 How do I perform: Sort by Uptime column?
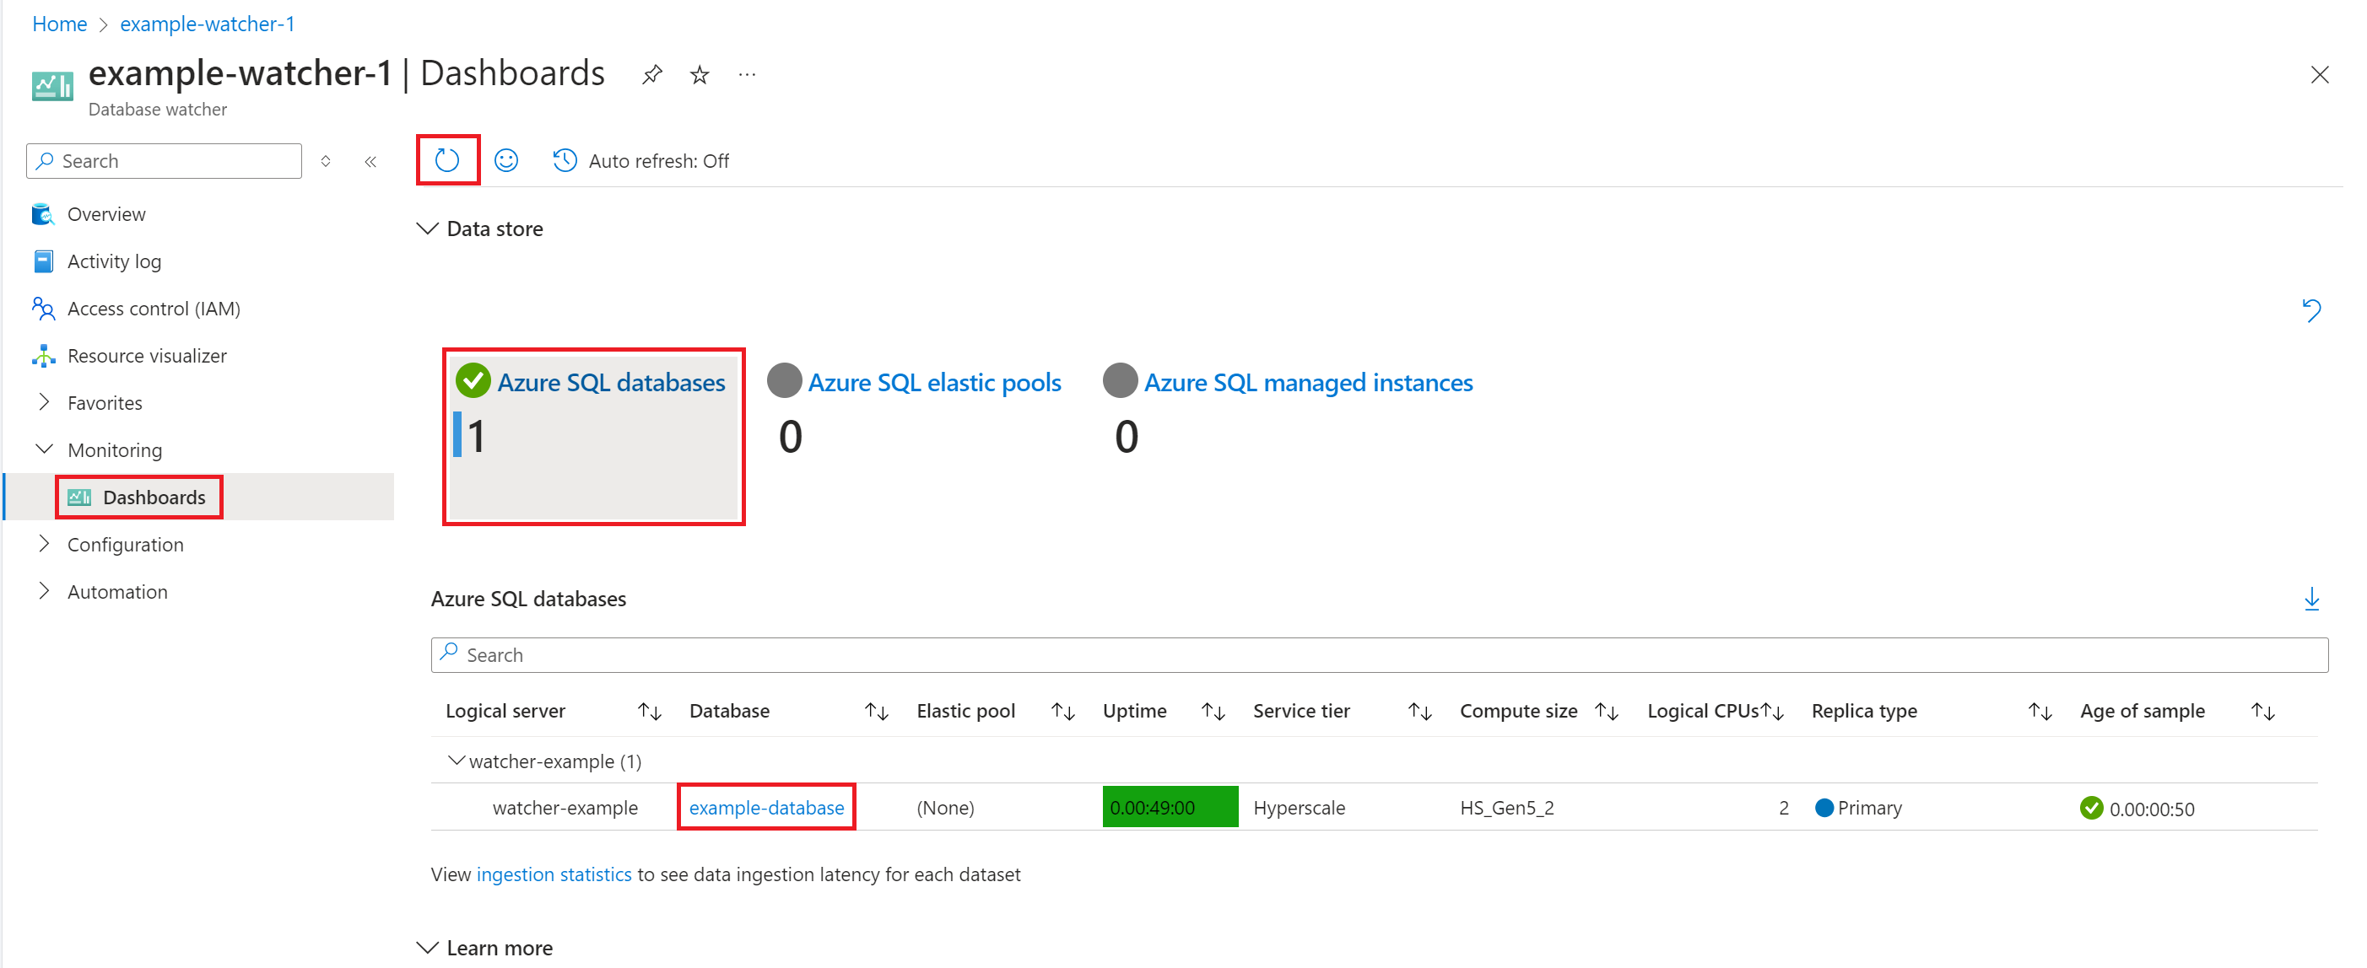[1213, 711]
